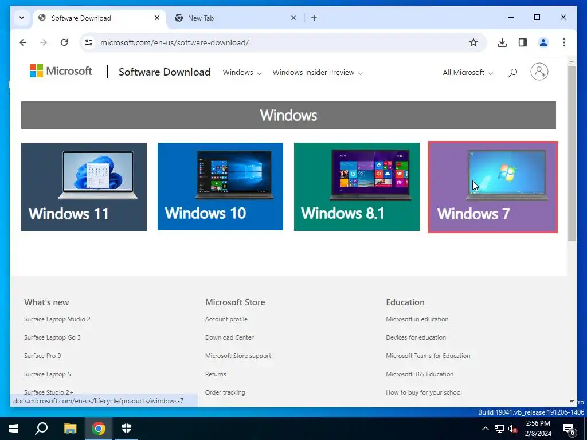Open the Windows 8.1 download tile
This screenshot has height=440, width=587.
(x=357, y=186)
